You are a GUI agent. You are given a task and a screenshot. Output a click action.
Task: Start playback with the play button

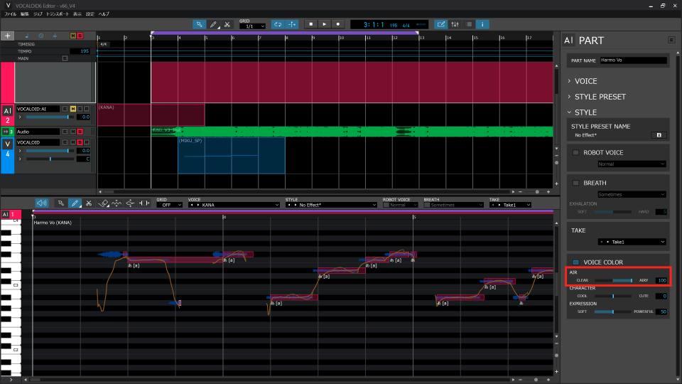pos(325,24)
